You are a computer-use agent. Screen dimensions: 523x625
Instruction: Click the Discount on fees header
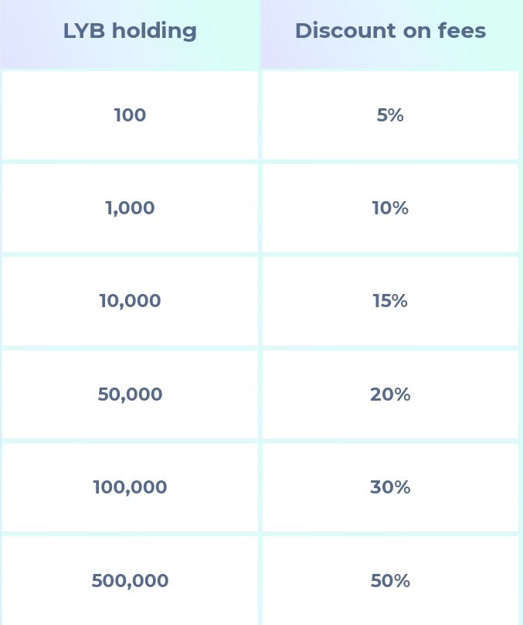point(390,31)
